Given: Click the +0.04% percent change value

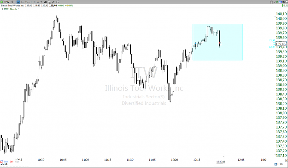Looking at the screenshot, I should pos(69,6).
